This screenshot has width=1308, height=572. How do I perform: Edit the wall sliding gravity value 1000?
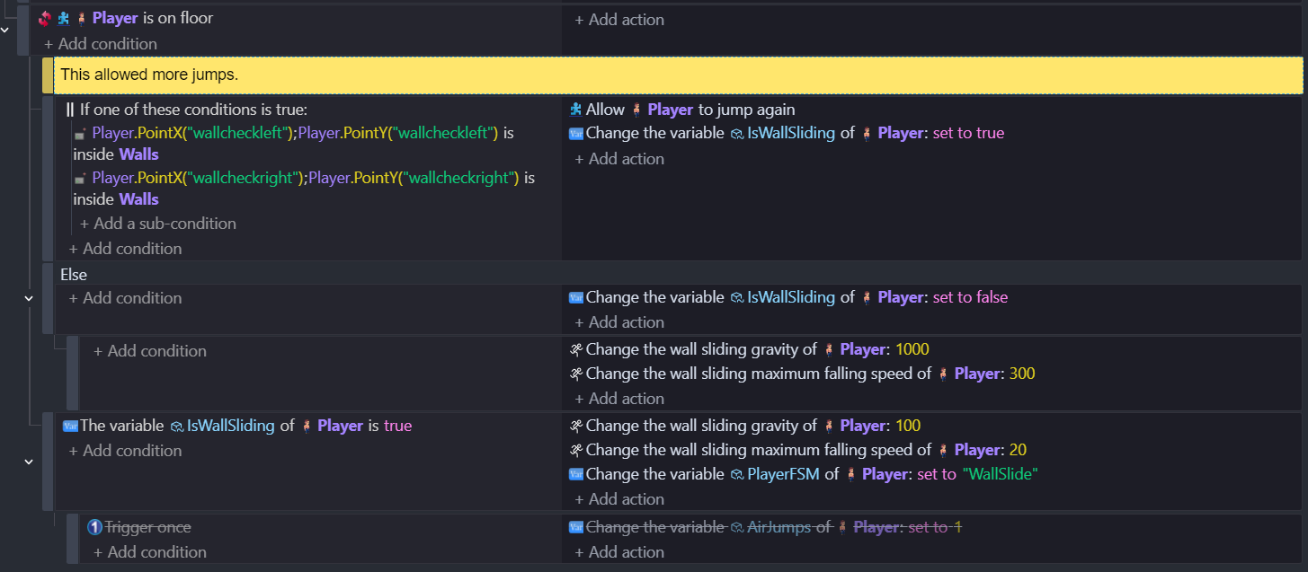tap(912, 349)
